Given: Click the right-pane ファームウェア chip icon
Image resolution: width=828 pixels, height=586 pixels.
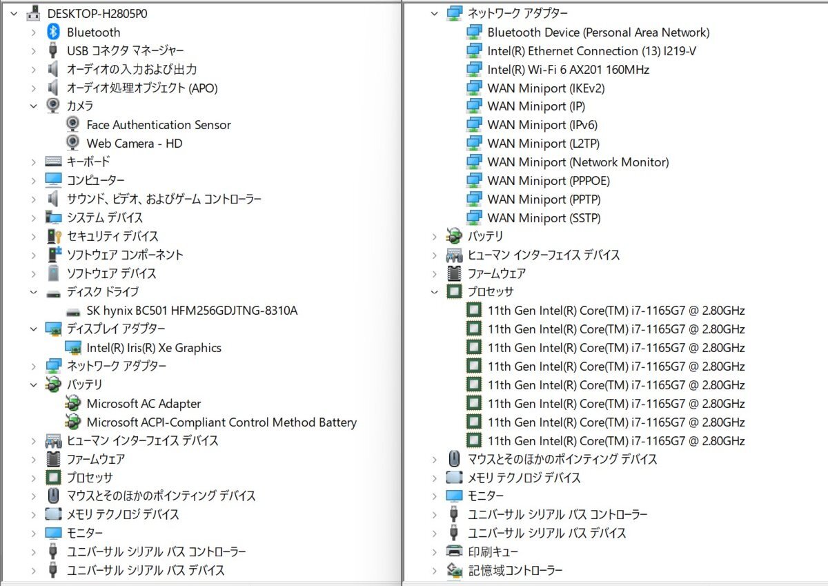Looking at the screenshot, I should 454,273.
